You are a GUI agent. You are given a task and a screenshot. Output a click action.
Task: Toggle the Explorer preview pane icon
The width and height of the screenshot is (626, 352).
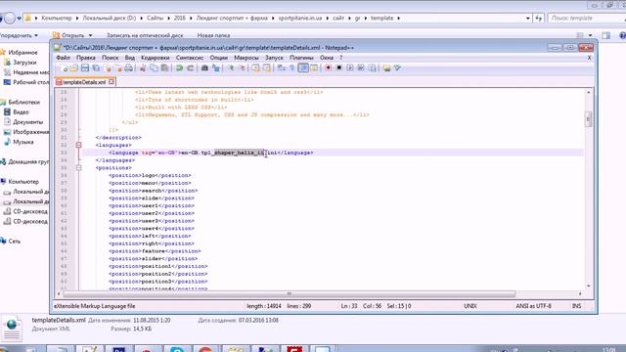(606, 35)
